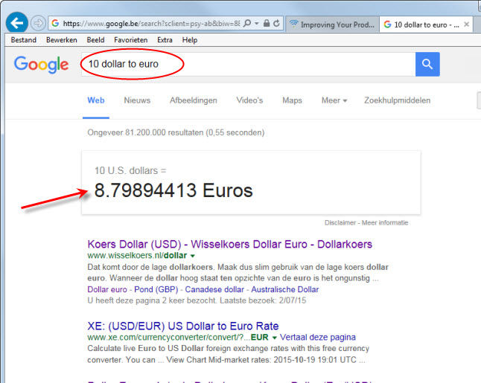Expand the wisselkoers.nl/dollar URL dropdown arrow
The height and width of the screenshot is (383, 481).
[193, 256]
